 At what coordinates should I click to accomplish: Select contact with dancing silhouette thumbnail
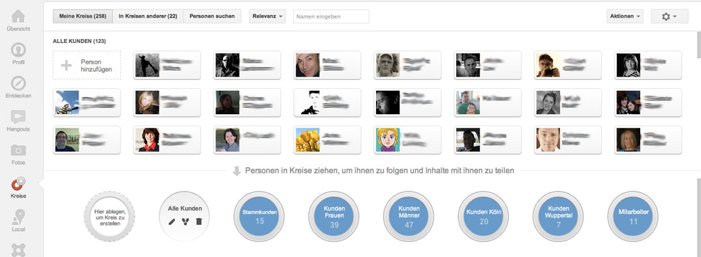167,65
